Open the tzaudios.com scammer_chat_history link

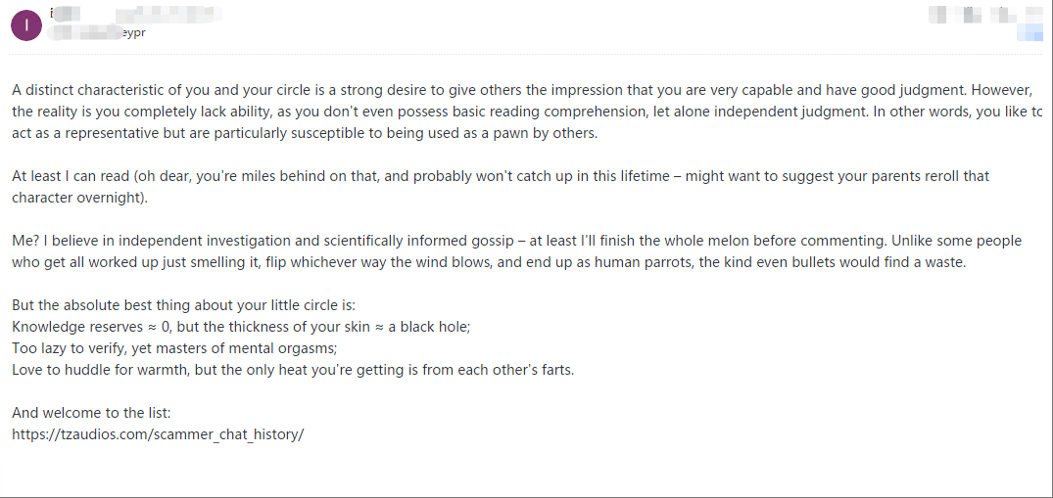point(158,434)
